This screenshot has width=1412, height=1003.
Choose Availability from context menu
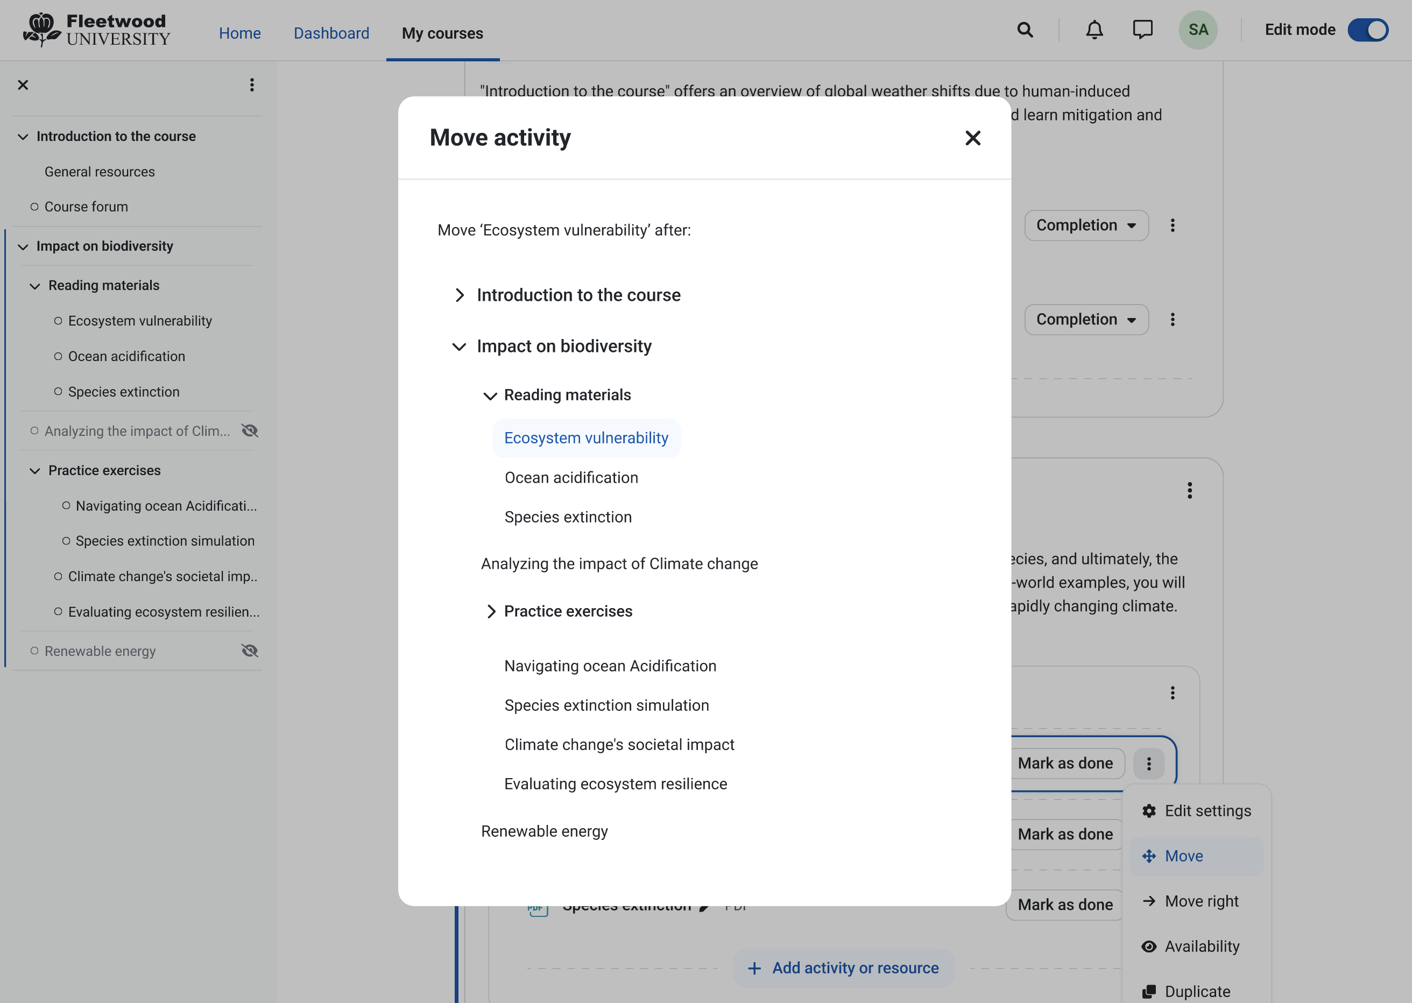[1196, 946]
